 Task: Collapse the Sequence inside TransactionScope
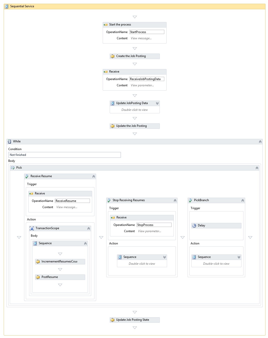point(85,243)
